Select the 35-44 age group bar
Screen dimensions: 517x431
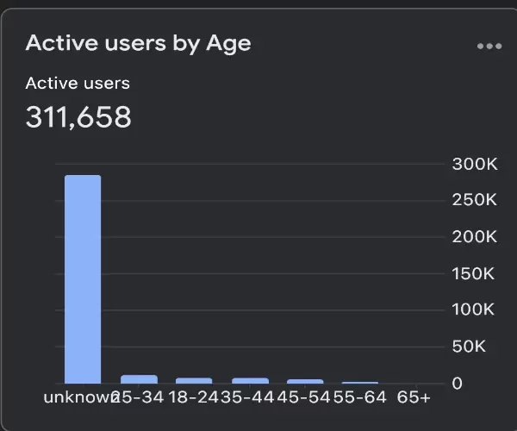click(250, 380)
